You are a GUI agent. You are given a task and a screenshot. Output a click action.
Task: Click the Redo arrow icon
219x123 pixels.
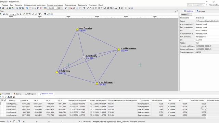pos(30,8)
